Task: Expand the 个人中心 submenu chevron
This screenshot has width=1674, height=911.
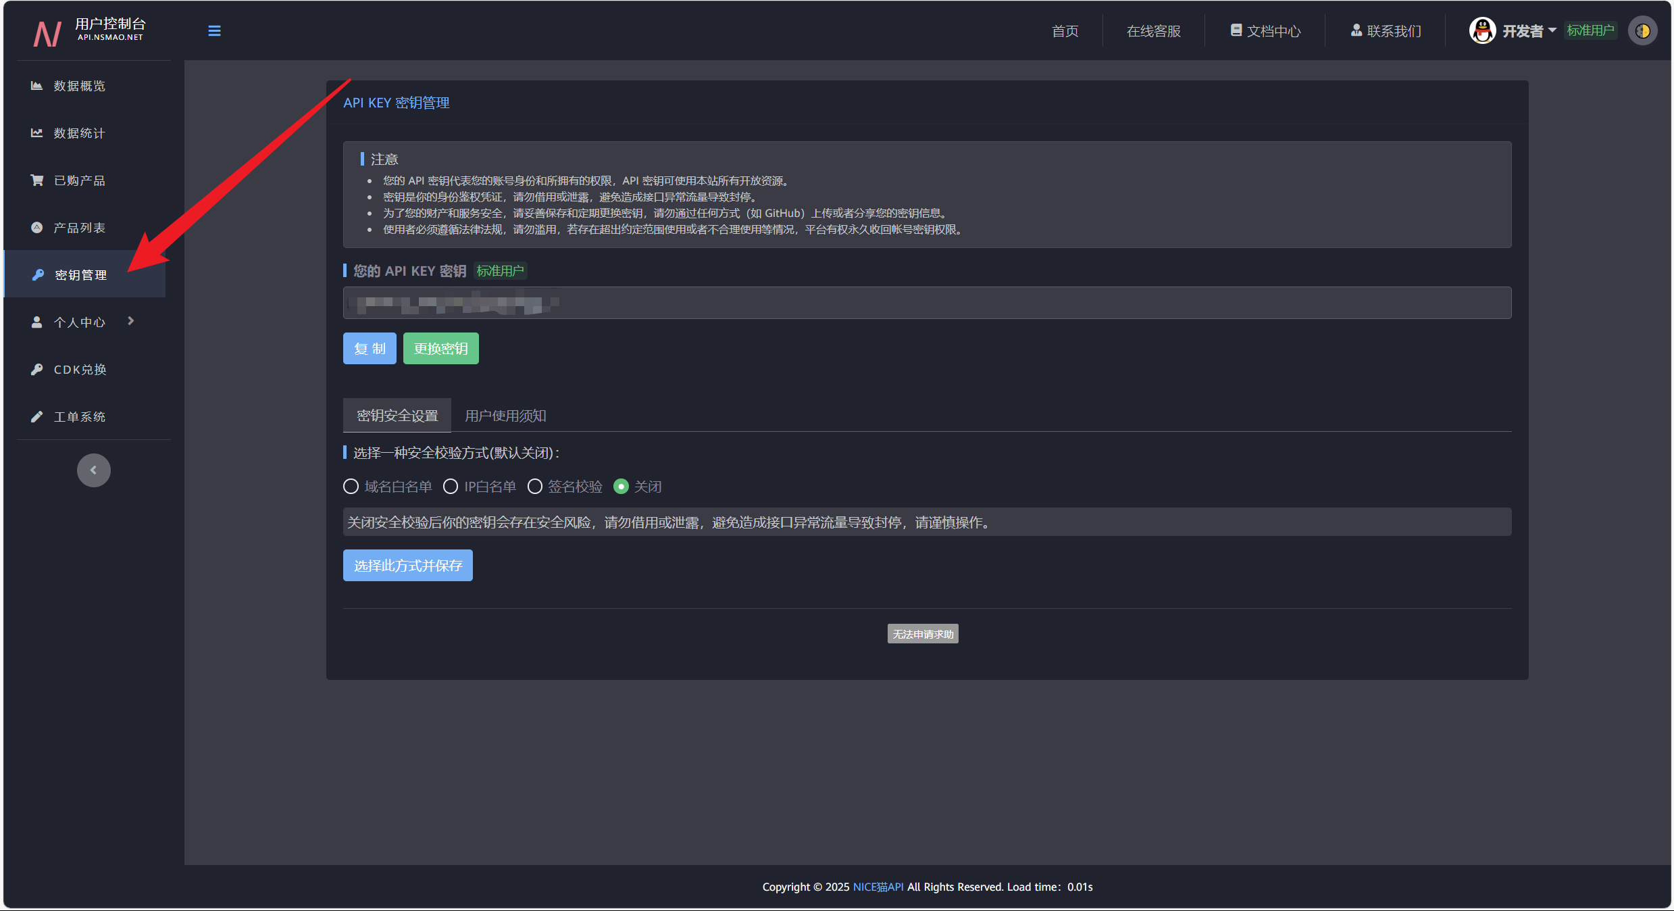Action: pos(131,322)
